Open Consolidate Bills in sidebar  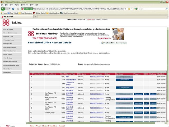[12, 47]
